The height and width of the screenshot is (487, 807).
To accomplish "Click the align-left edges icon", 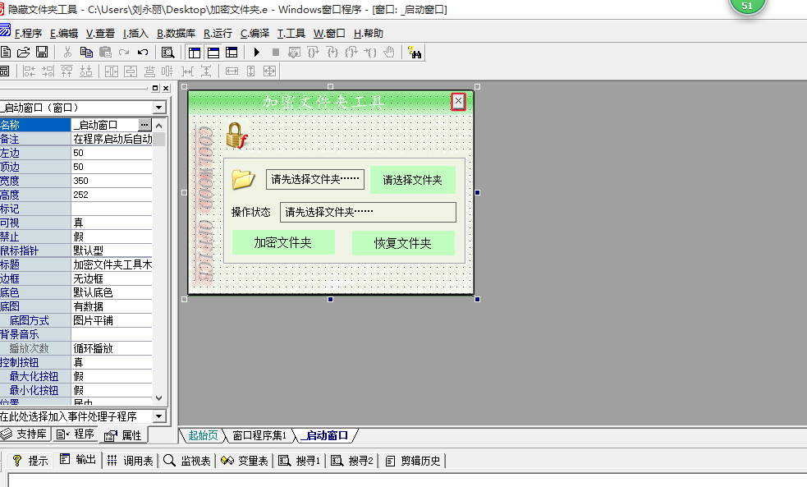I will (30, 71).
